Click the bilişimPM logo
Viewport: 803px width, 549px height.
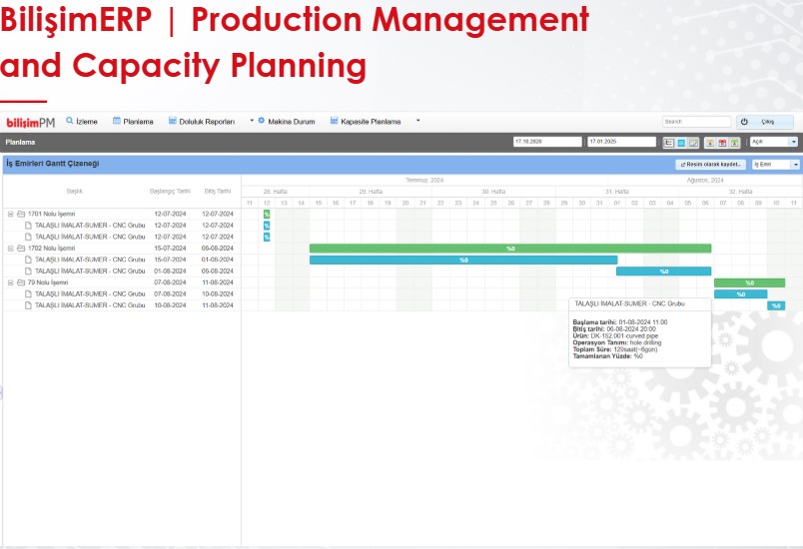30,123
